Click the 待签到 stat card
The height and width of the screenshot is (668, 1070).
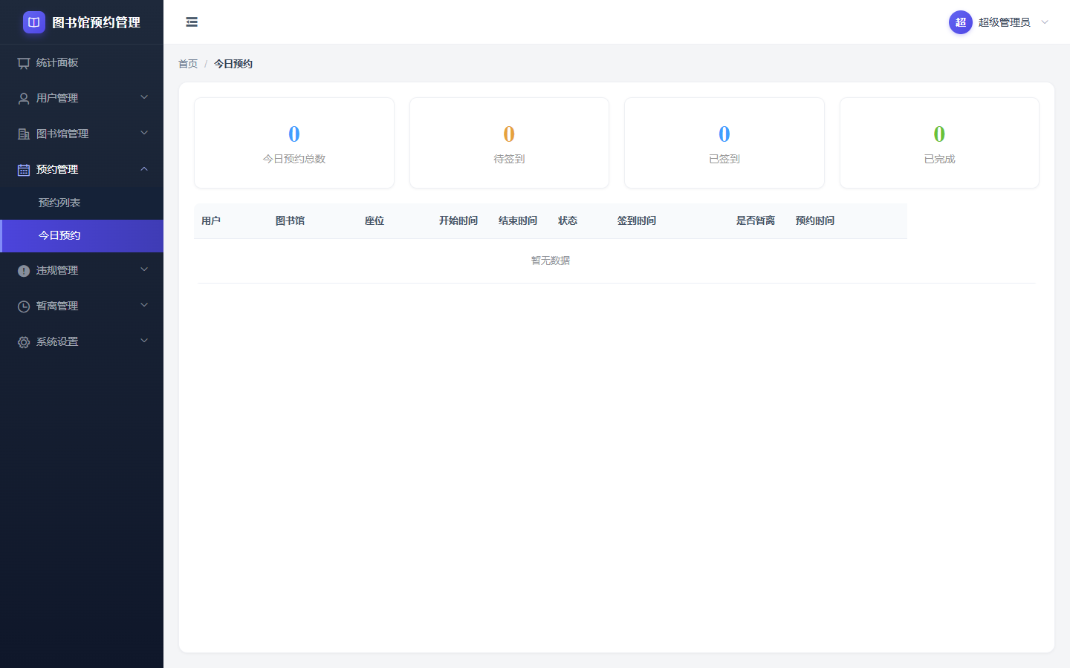coord(509,143)
